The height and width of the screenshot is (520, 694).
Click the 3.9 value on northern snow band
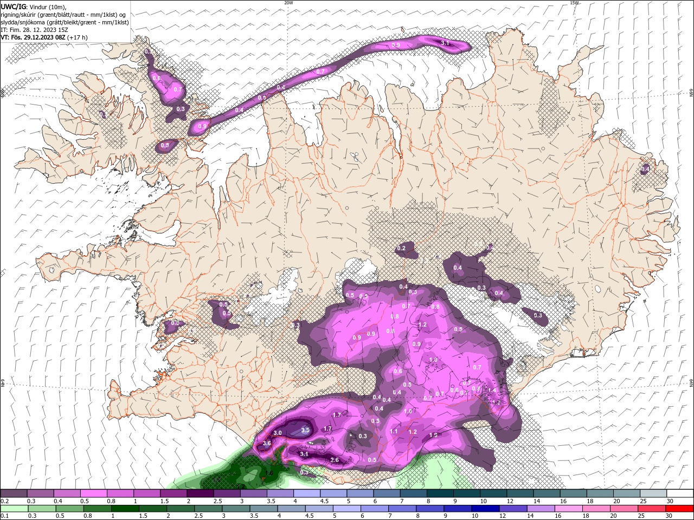[396, 45]
